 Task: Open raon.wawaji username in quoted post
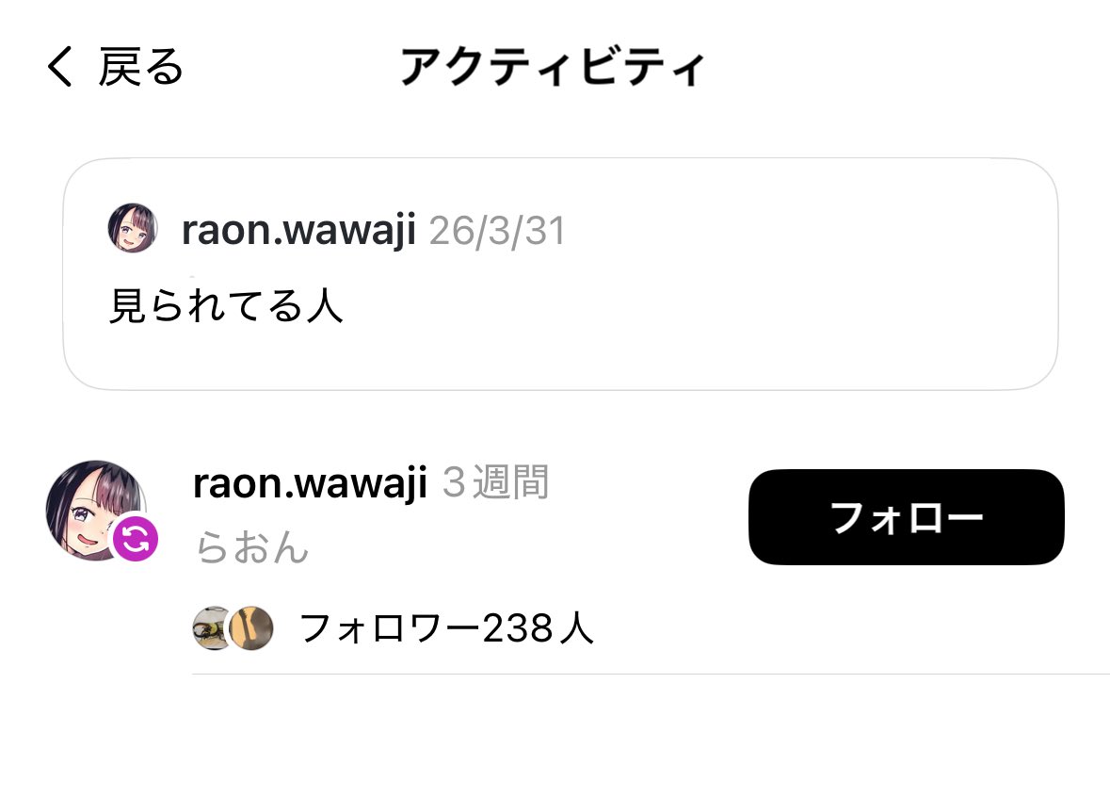click(298, 230)
